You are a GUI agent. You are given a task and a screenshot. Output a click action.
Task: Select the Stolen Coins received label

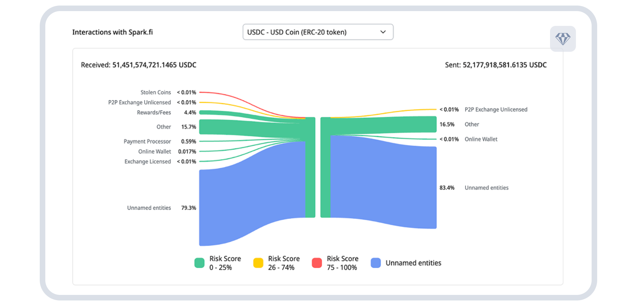click(x=156, y=92)
